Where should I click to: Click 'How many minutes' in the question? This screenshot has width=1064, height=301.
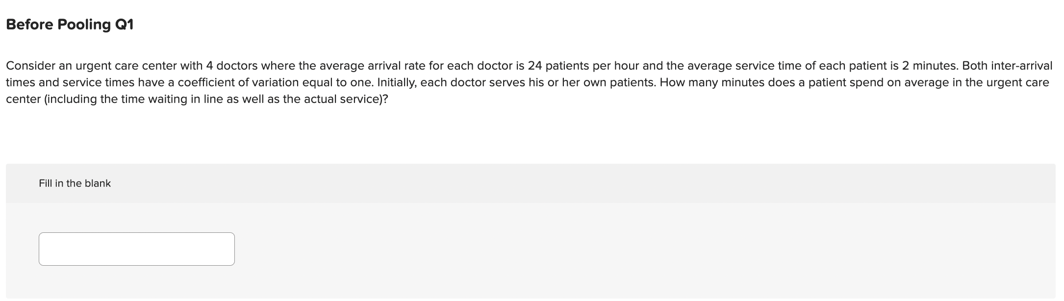(x=712, y=82)
